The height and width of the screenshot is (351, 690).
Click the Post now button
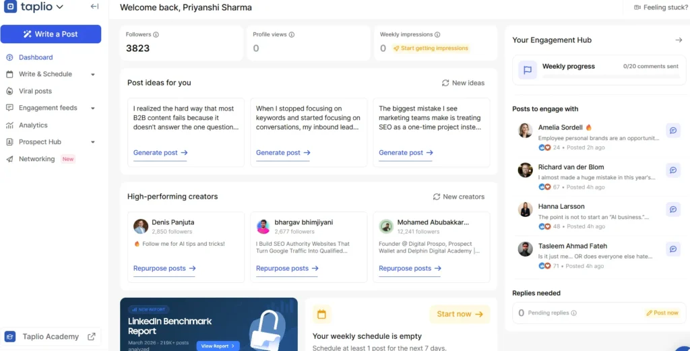tap(662, 313)
